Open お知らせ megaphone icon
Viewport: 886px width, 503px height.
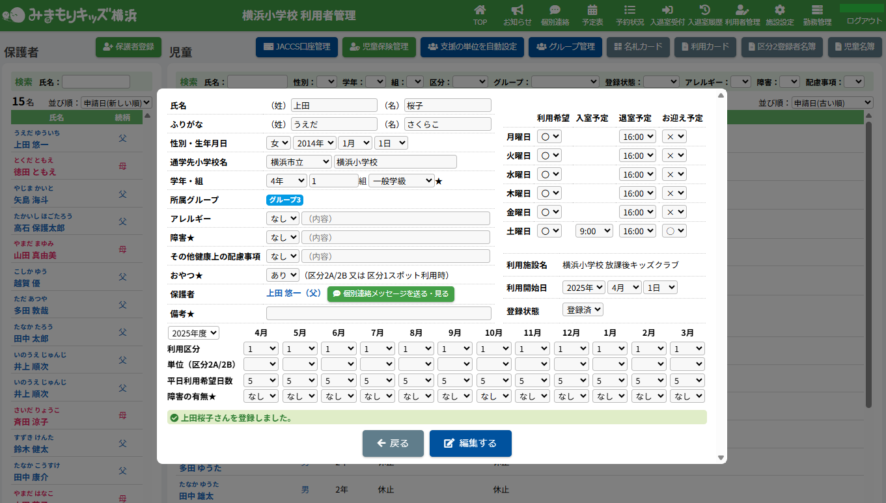pyautogui.click(x=517, y=10)
